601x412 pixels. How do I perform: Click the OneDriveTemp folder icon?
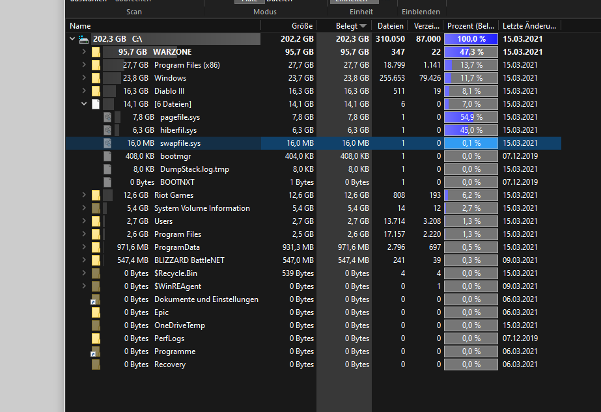[96, 326]
